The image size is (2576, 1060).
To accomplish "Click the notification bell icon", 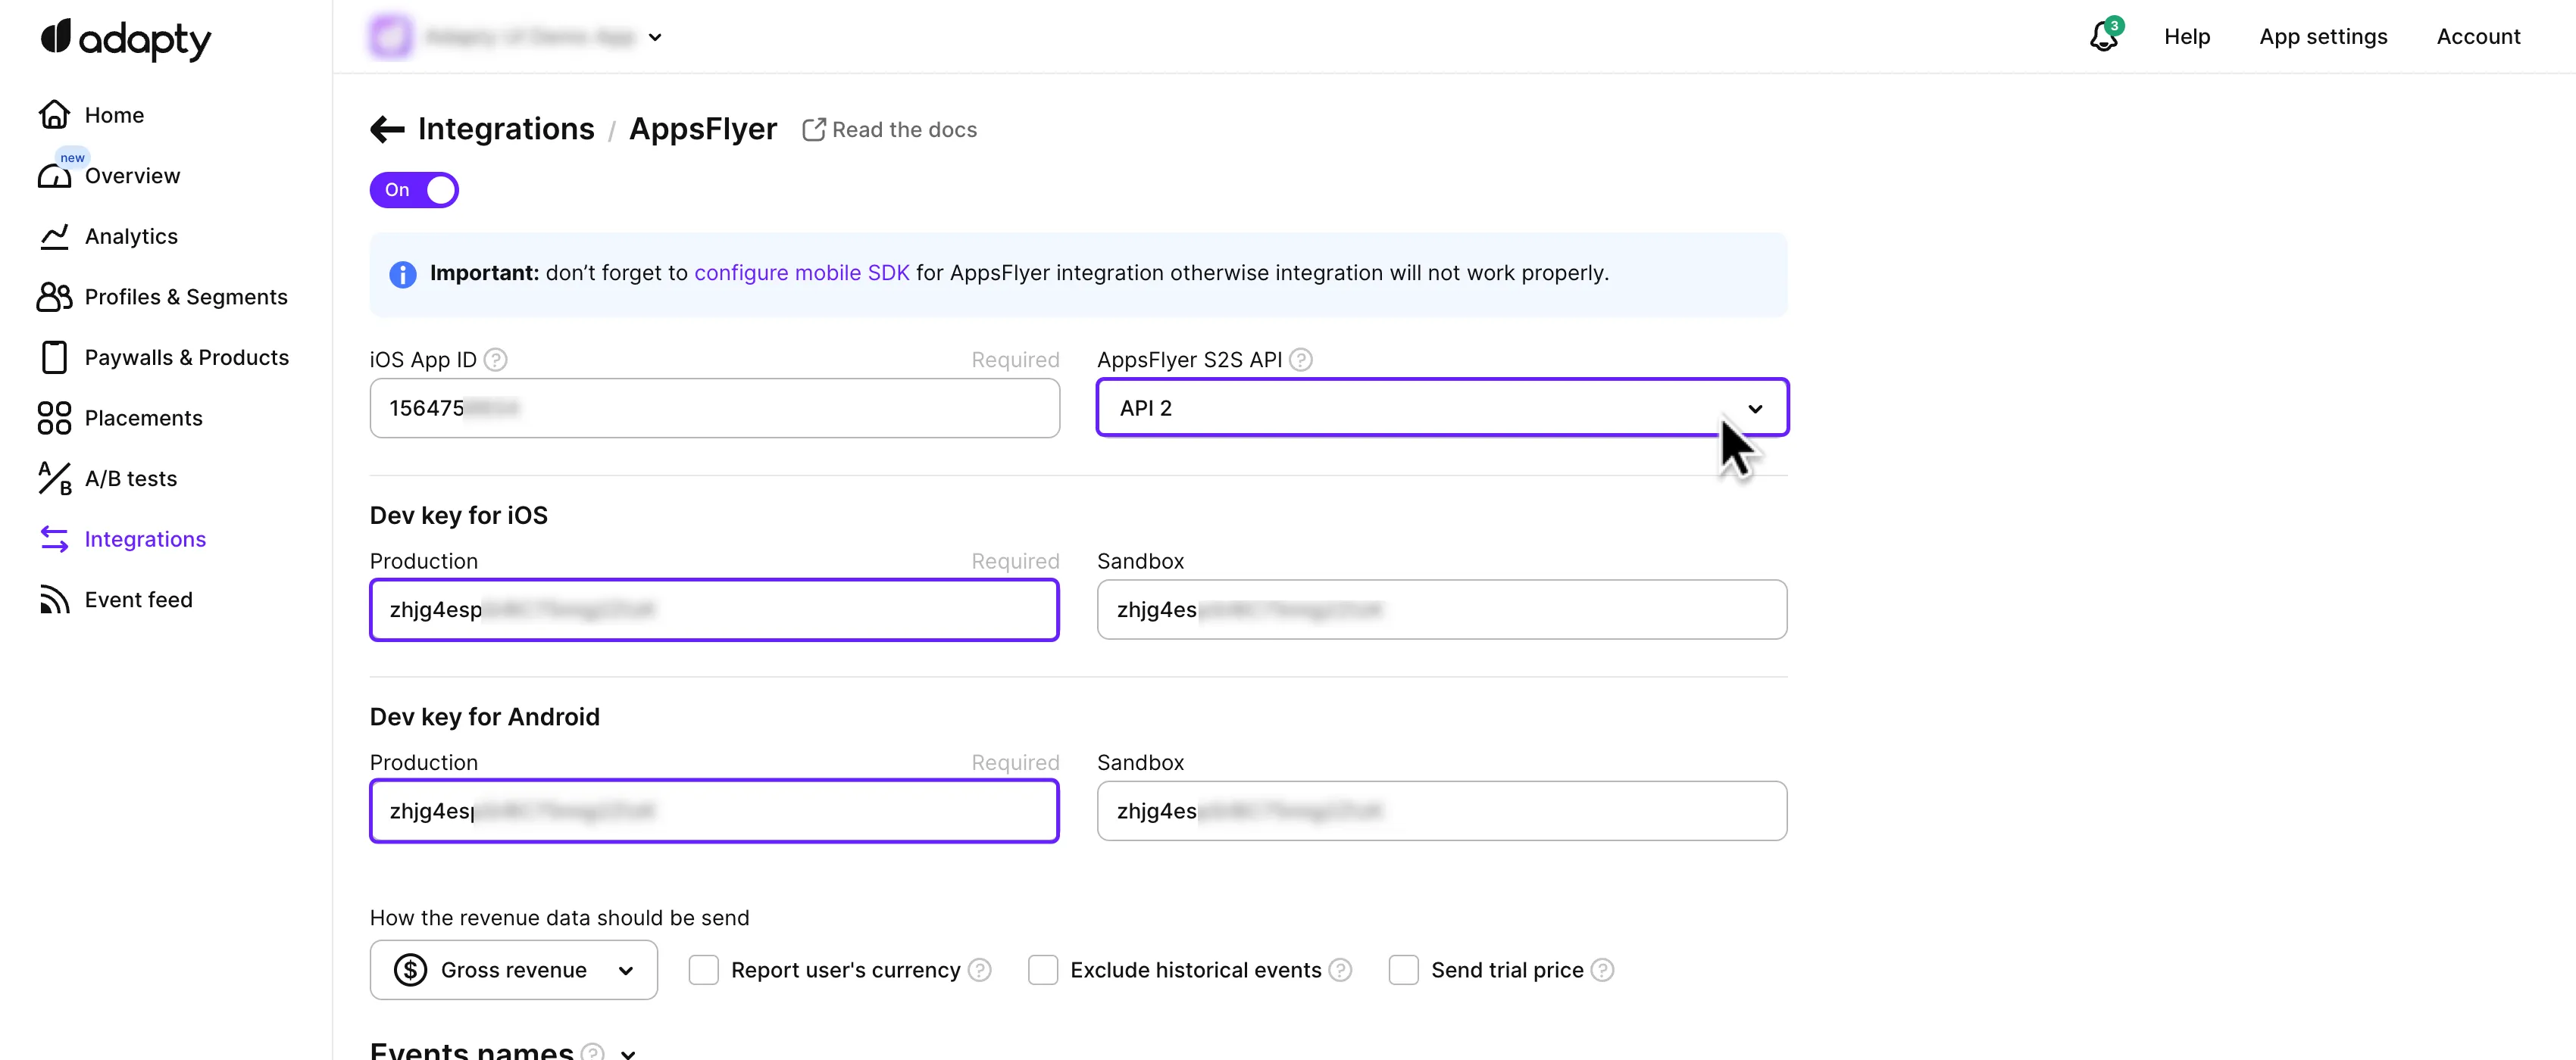I will 2103,37.
